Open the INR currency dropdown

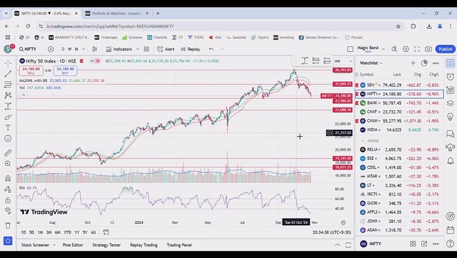[x=344, y=61]
